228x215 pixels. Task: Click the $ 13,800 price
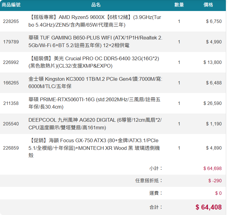click(x=212, y=62)
